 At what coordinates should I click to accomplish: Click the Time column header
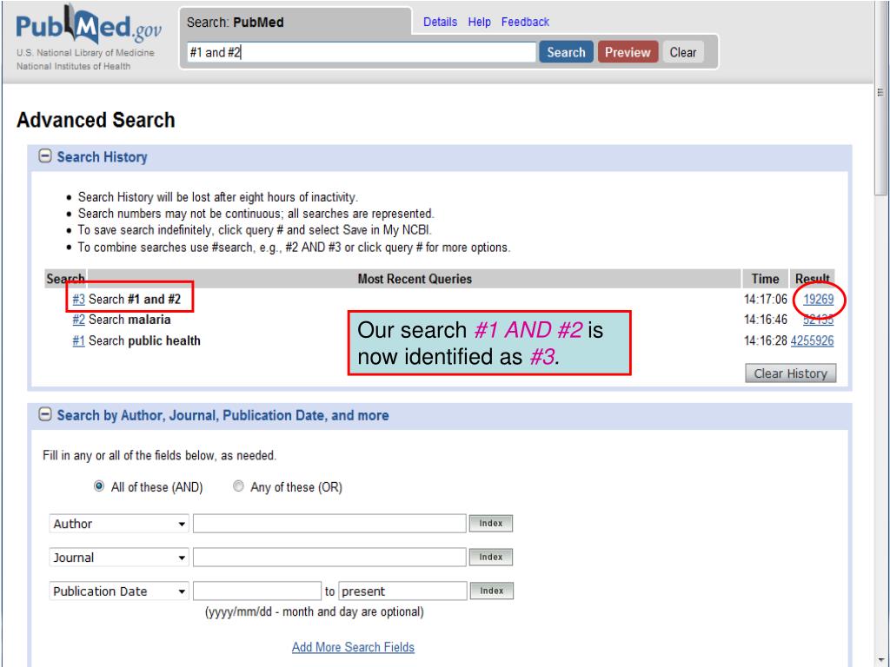pyautogui.click(x=765, y=279)
